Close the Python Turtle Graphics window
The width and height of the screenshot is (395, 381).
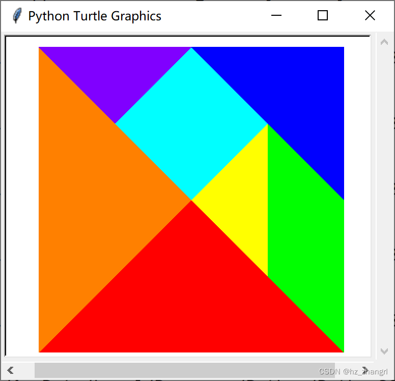tap(370, 16)
